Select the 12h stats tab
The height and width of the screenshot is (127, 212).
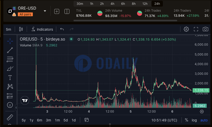[x=145, y=4]
